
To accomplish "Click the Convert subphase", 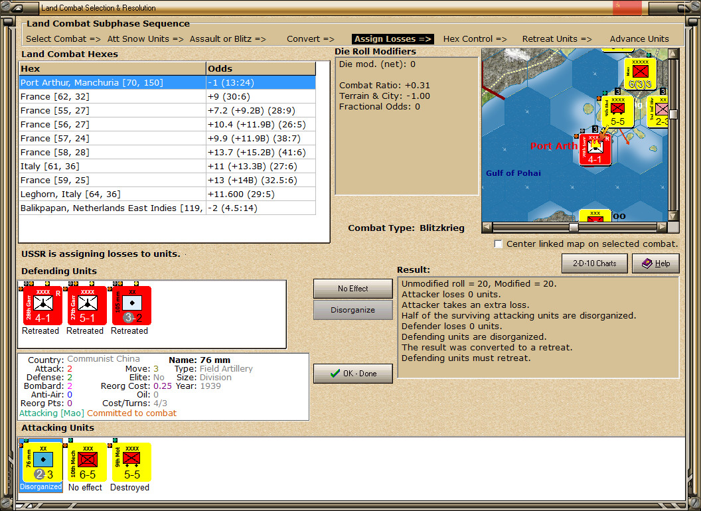I will (x=310, y=39).
